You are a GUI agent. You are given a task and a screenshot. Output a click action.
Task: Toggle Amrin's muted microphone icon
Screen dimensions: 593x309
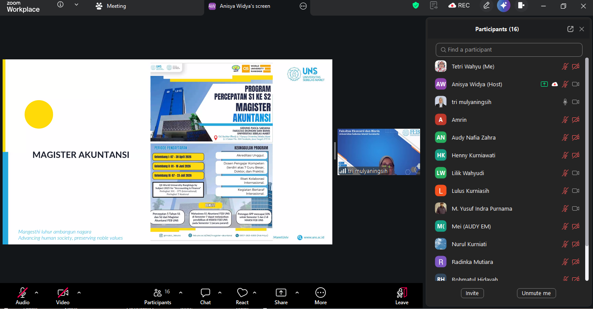[565, 120]
